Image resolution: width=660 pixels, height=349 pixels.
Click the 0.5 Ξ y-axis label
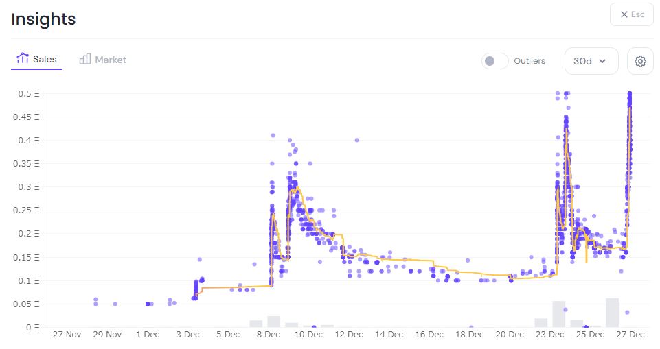point(29,94)
